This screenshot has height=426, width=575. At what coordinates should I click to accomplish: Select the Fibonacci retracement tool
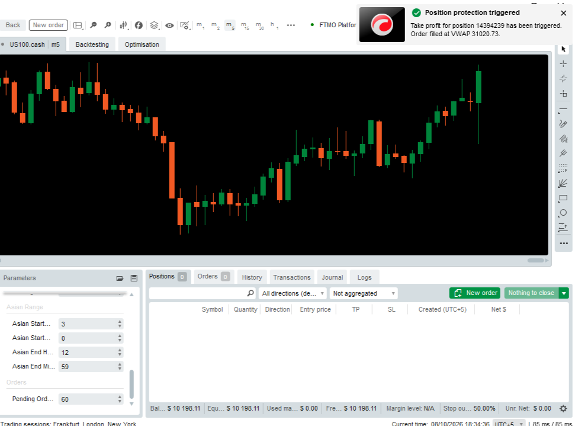563,168
